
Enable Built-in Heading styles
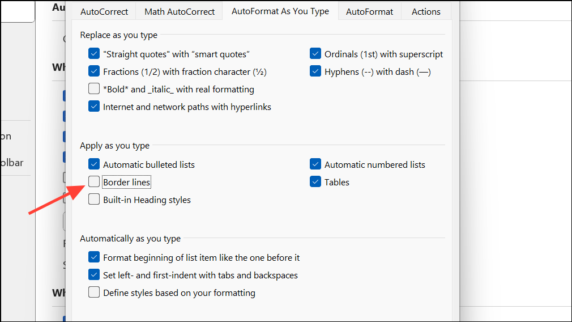pos(94,200)
